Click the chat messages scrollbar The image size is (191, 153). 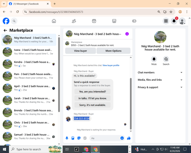(x=131, y=104)
